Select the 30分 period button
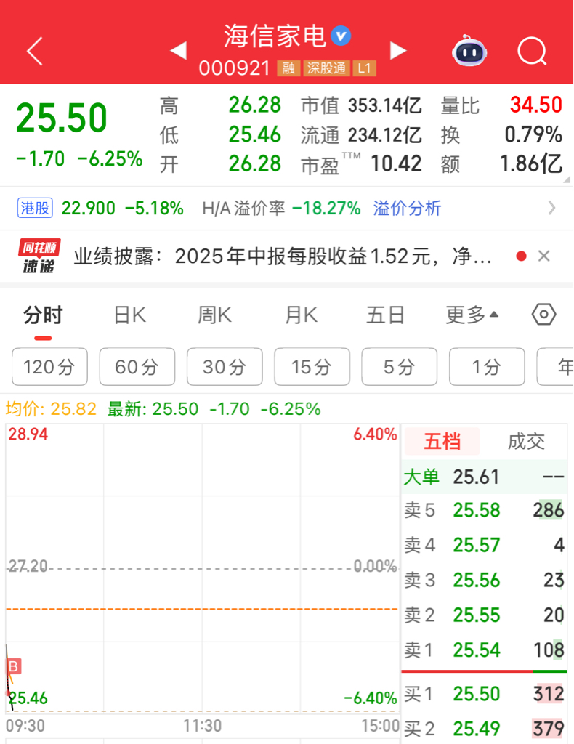The width and height of the screenshot is (574, 744). (225, 367)
